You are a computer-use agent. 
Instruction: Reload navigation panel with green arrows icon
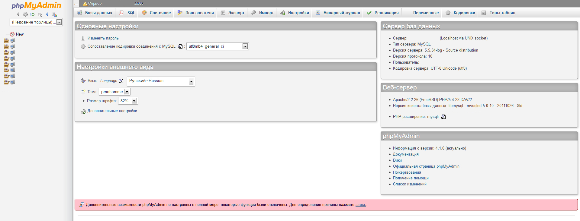[x=32, y=14]
